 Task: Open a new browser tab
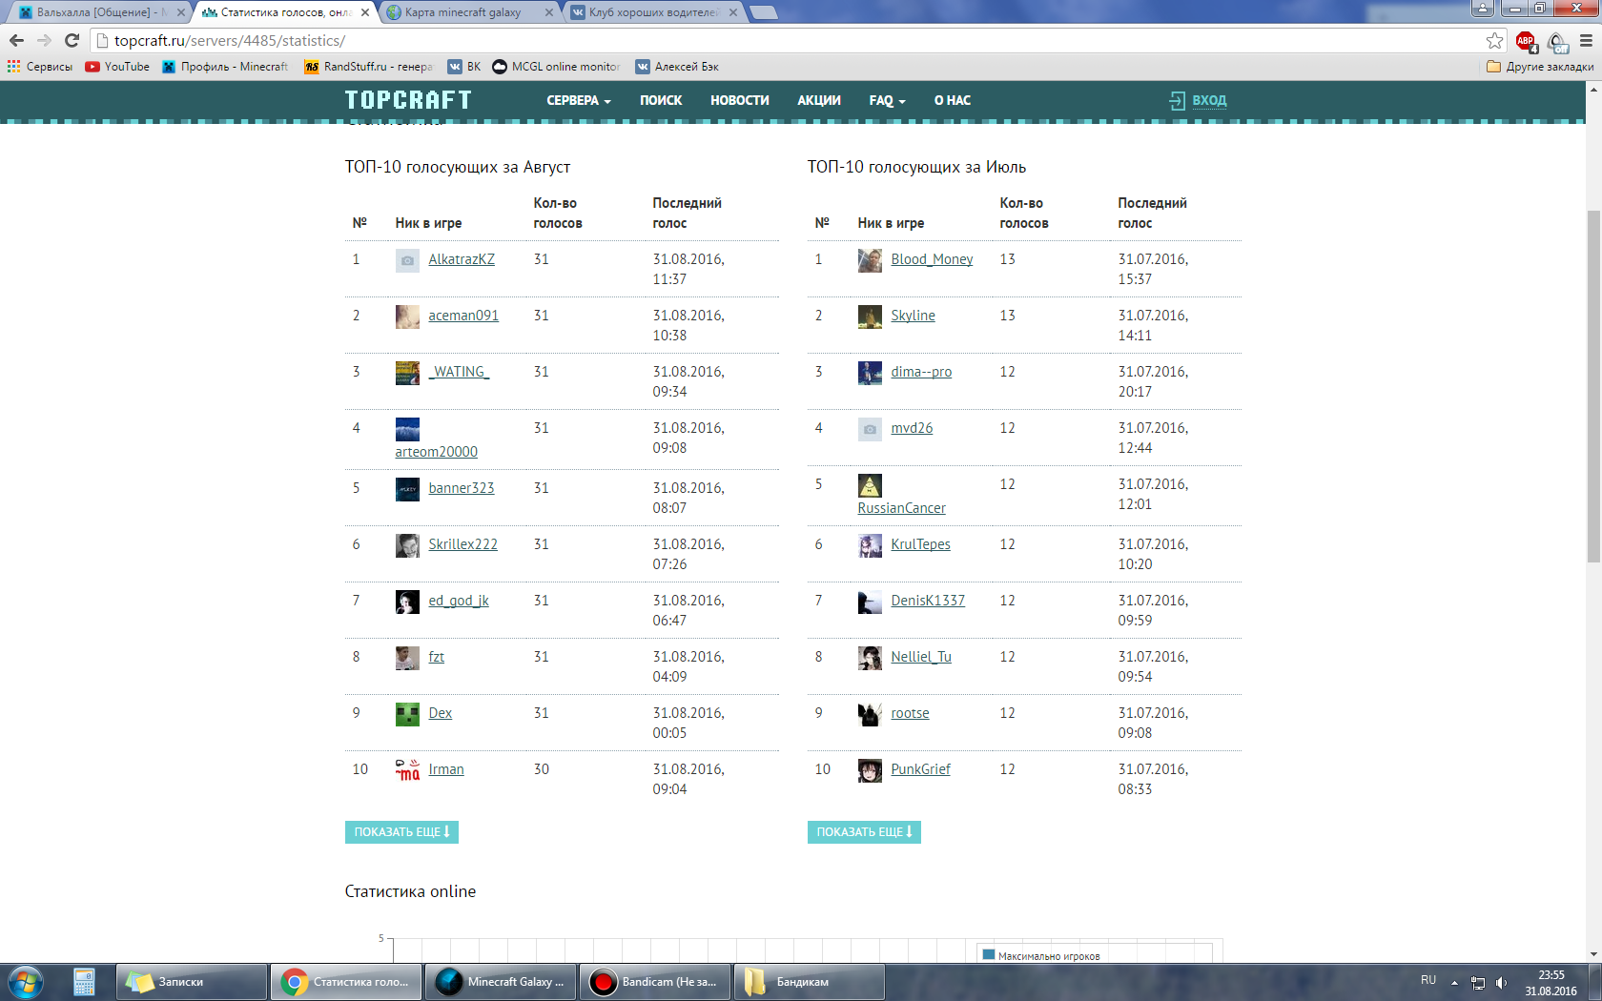click(x=764, y=12)
